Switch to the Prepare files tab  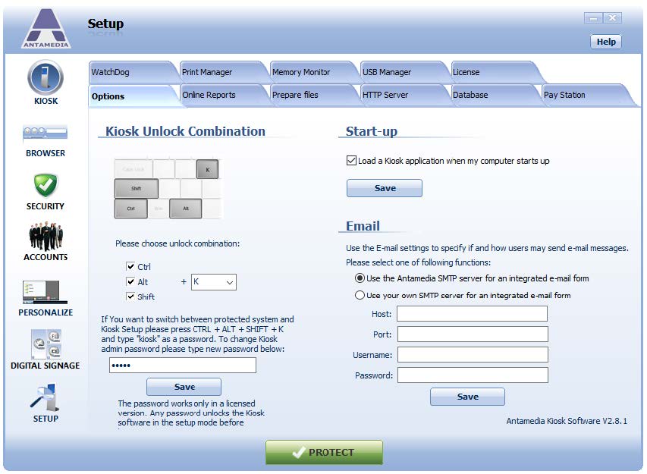tap(313, 96)
